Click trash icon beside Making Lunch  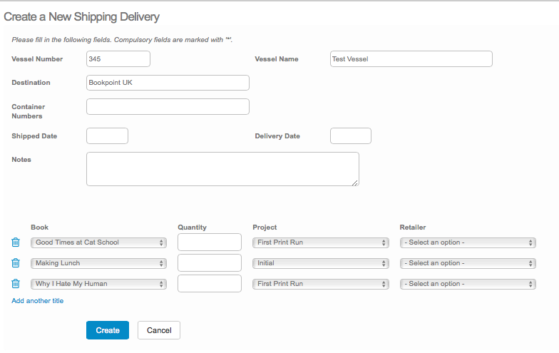[16, 263]
